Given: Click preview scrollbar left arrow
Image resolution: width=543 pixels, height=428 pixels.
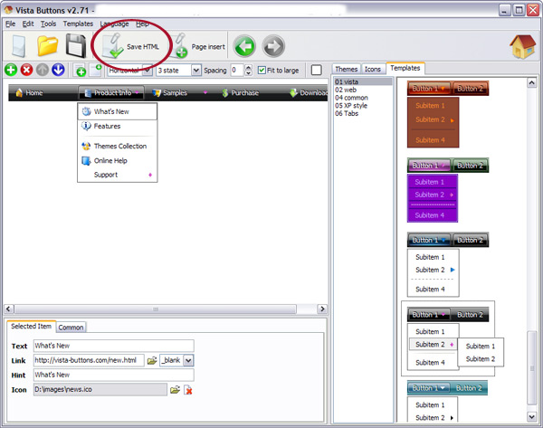Looking at the screenshot, I should 9,309.
